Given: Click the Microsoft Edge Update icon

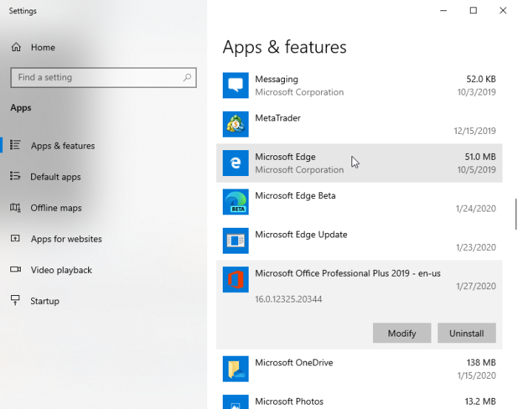Looking at the screenshot, I should pos(235,240).
